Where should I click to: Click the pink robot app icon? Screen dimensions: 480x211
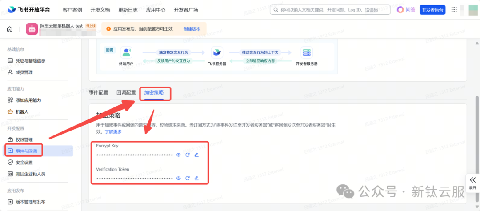pos(32,29)
